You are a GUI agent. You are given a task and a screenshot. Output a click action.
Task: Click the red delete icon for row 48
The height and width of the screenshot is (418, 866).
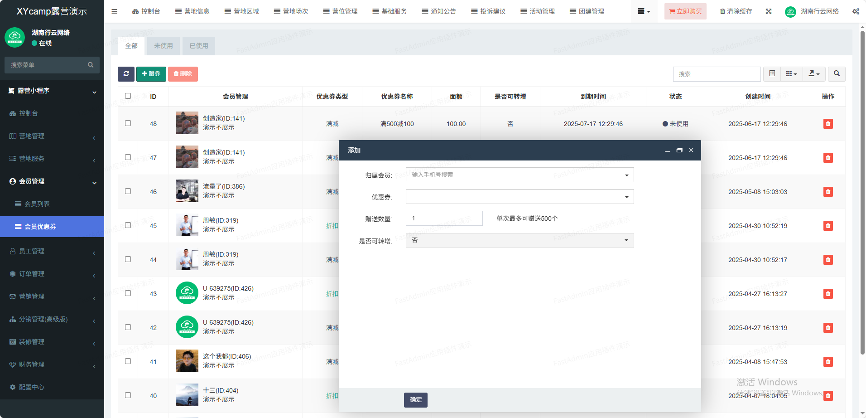point(828,124)
